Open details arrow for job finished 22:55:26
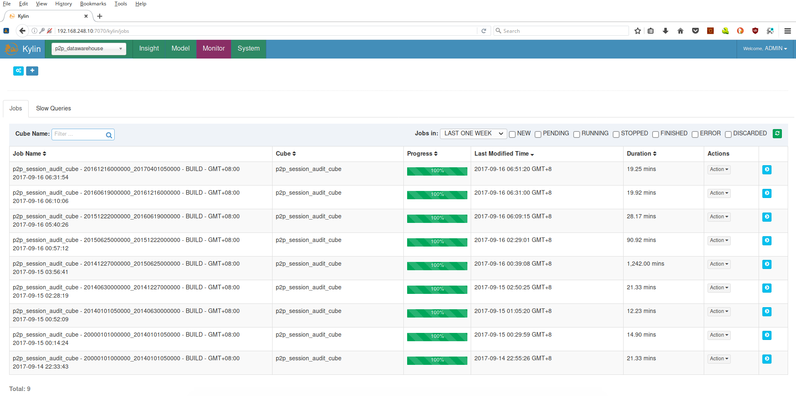This screenshot has height=396, width=796. click(767, 359)
